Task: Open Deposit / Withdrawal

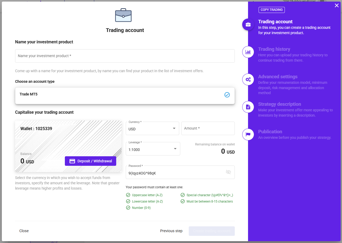Action: pyautogui.click(x=91, y=161)
